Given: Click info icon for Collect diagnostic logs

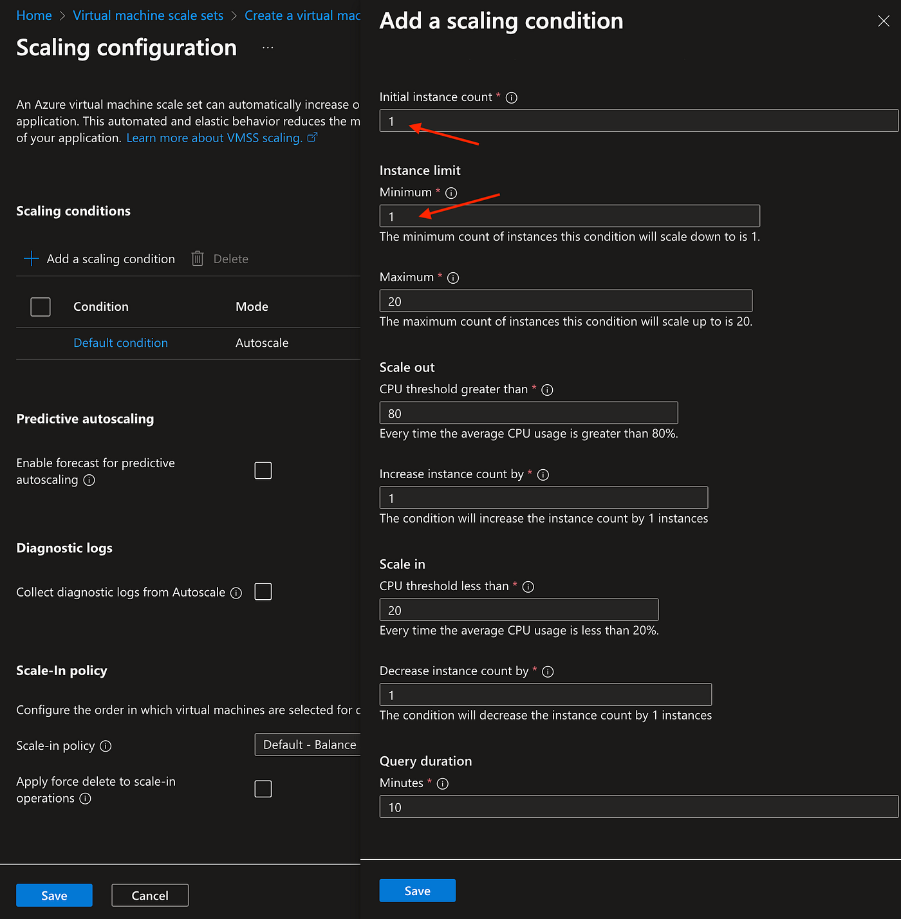Looking at the screenshot, I should (236, 593).
